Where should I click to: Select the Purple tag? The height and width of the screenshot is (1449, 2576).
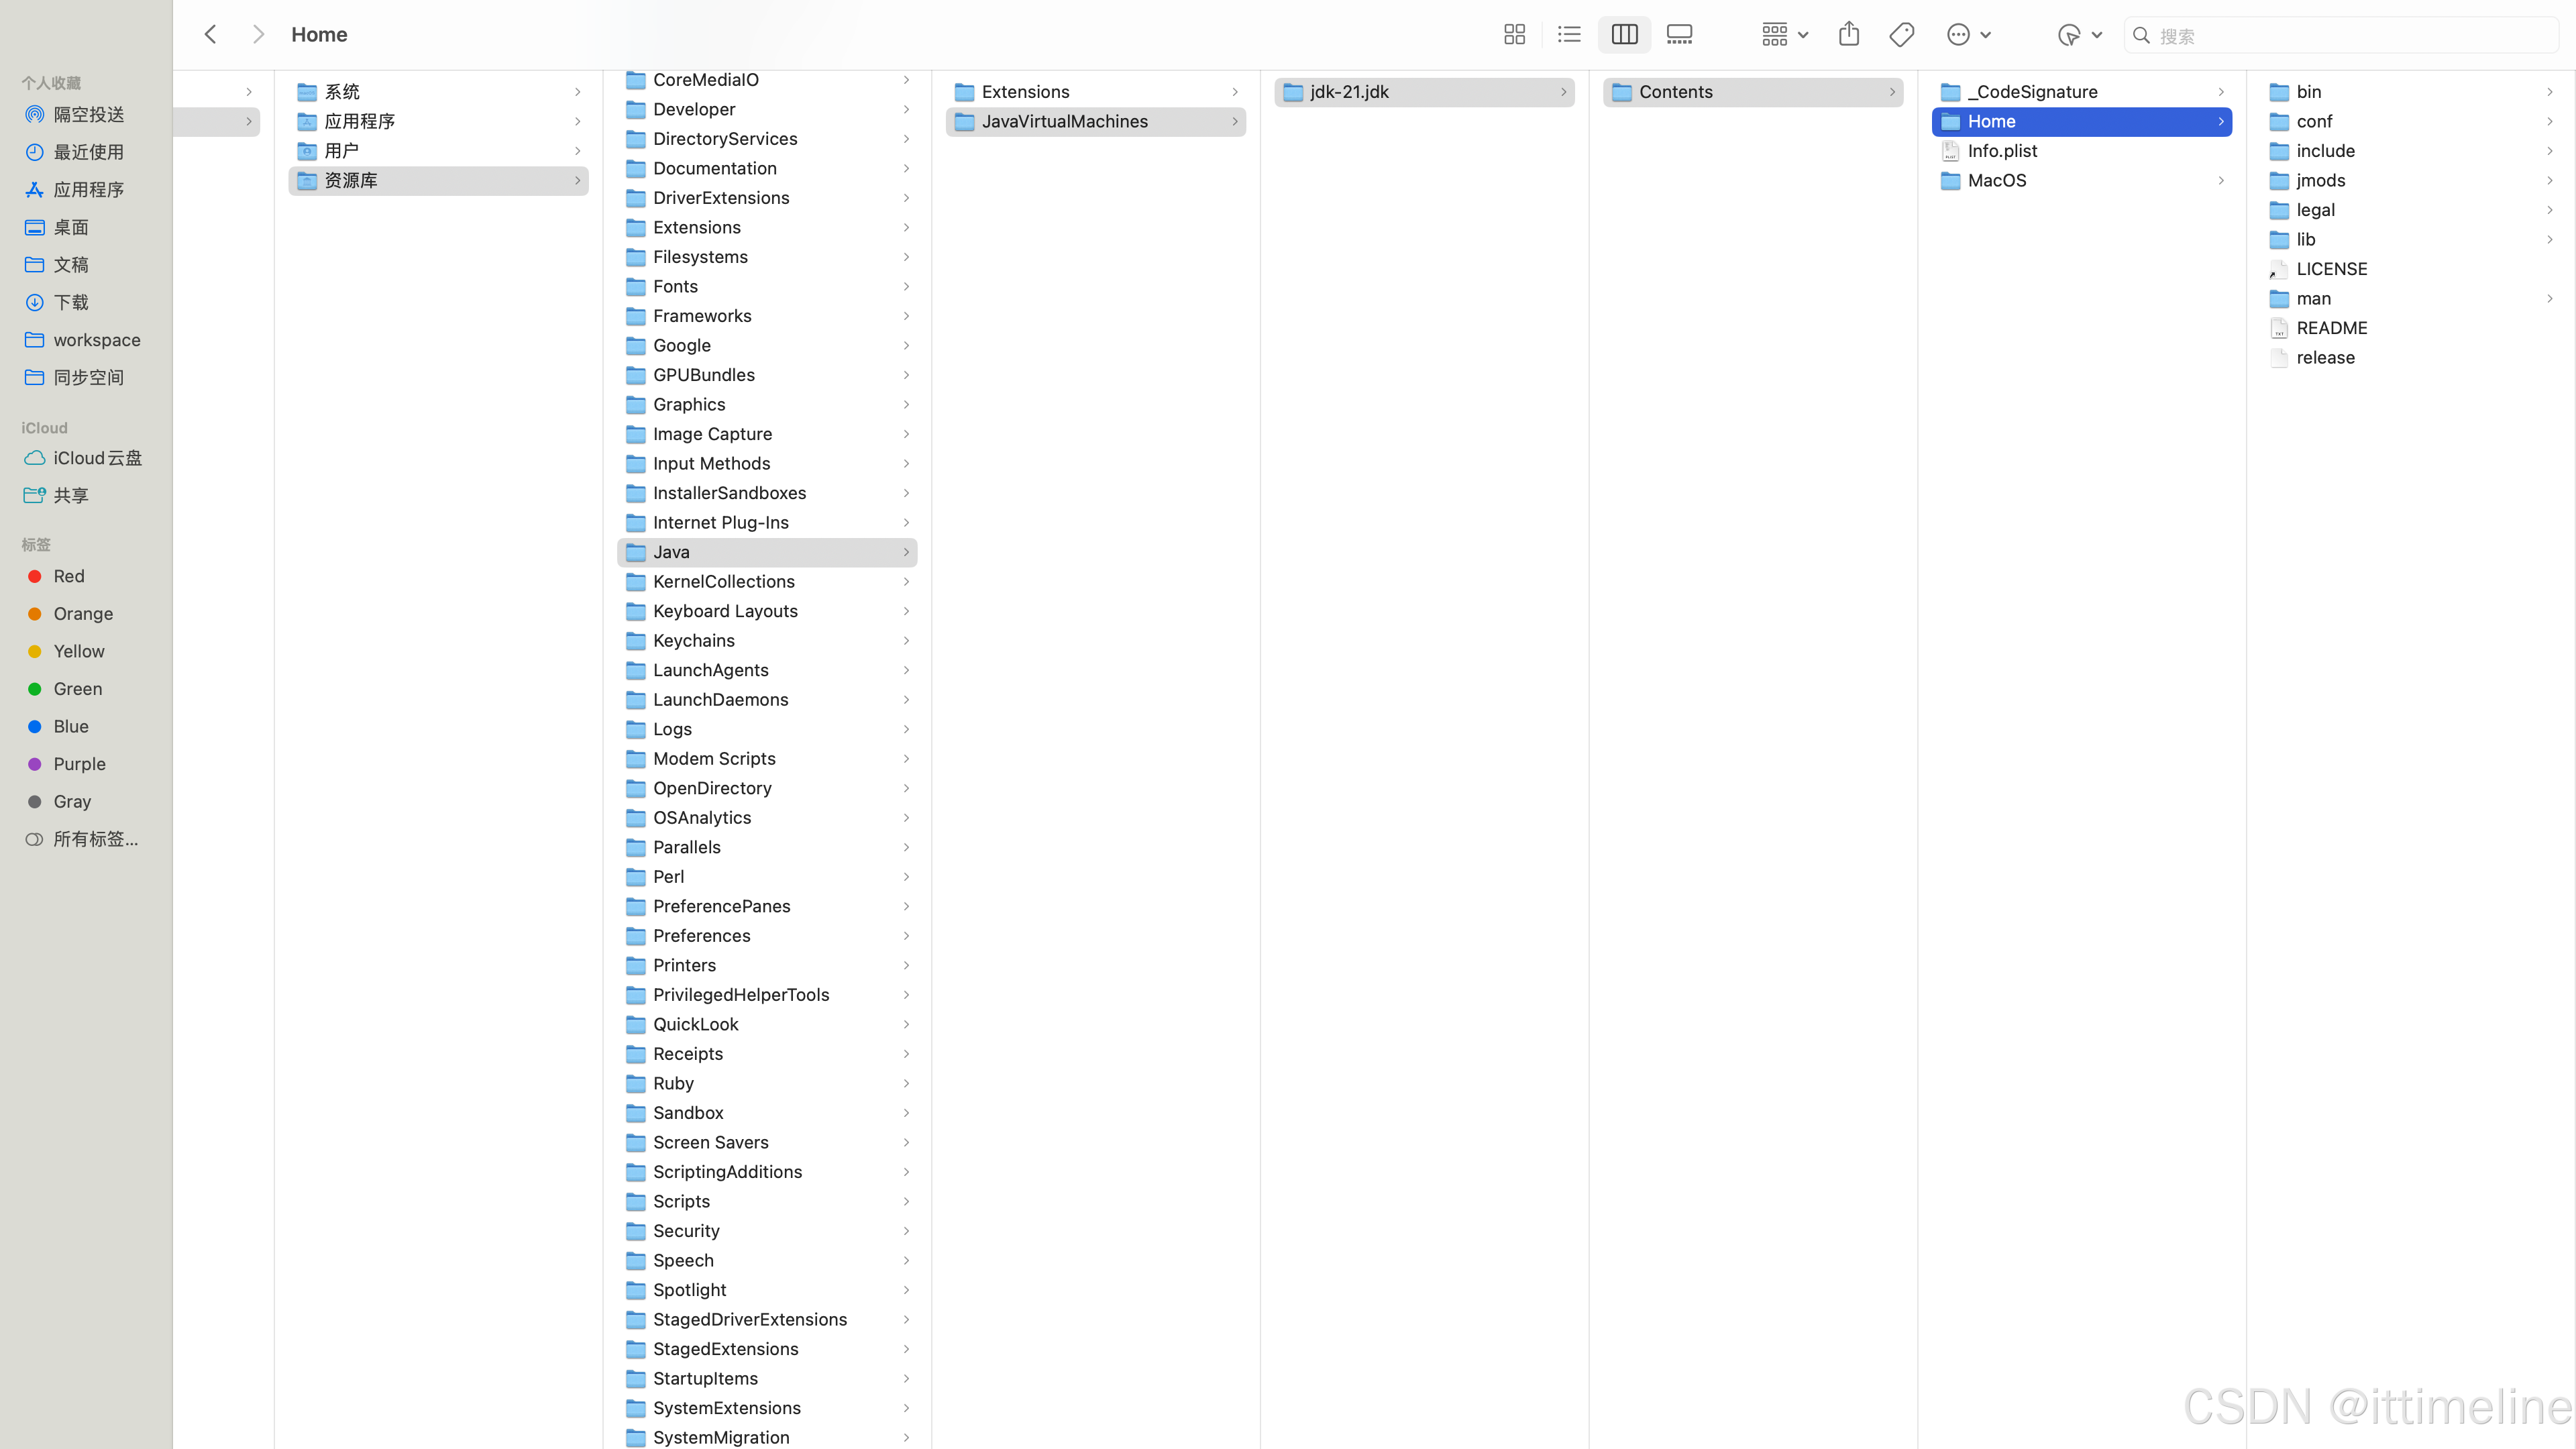[79, 764]
